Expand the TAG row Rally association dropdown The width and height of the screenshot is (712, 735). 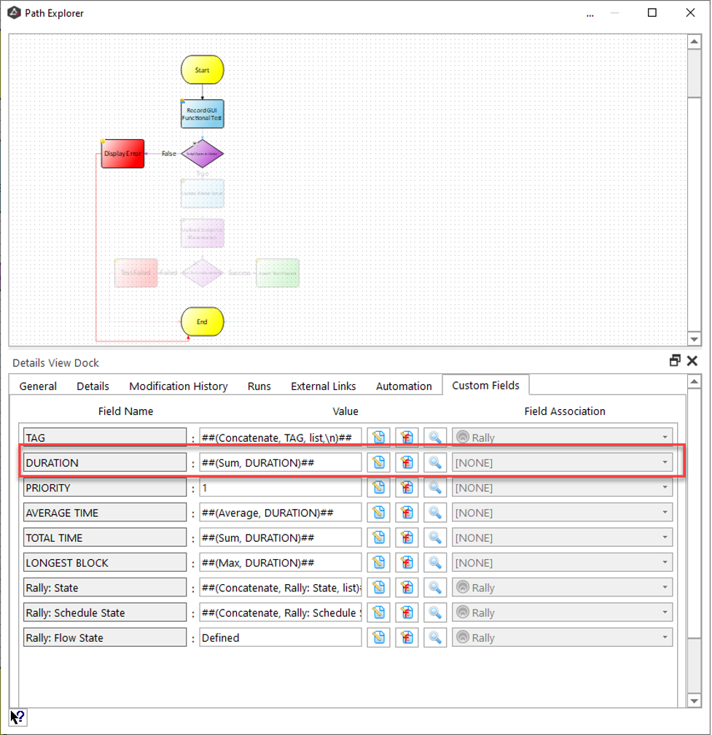(562, 437)
